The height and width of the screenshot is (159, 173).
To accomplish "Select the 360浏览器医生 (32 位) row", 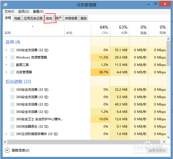I will click(85, 127).
